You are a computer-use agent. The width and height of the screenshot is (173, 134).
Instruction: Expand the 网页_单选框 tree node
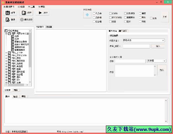pyautogui.click(x=6, y=66)
